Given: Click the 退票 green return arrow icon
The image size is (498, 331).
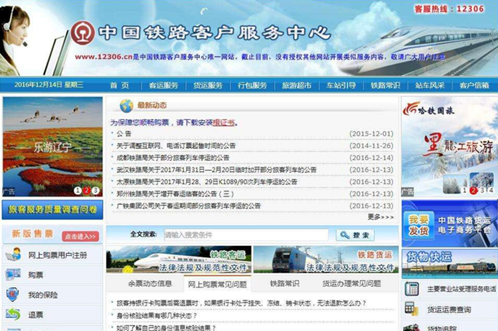Looking at the screenshot, I should pyautogui.click(x=13, y=314).
